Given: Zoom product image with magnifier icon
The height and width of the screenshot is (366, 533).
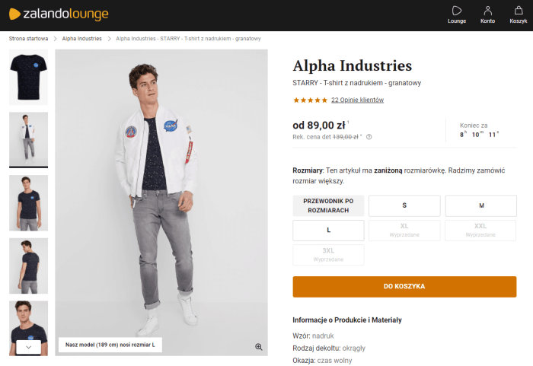Looking at the screenshot, I should tap(259, 347).
